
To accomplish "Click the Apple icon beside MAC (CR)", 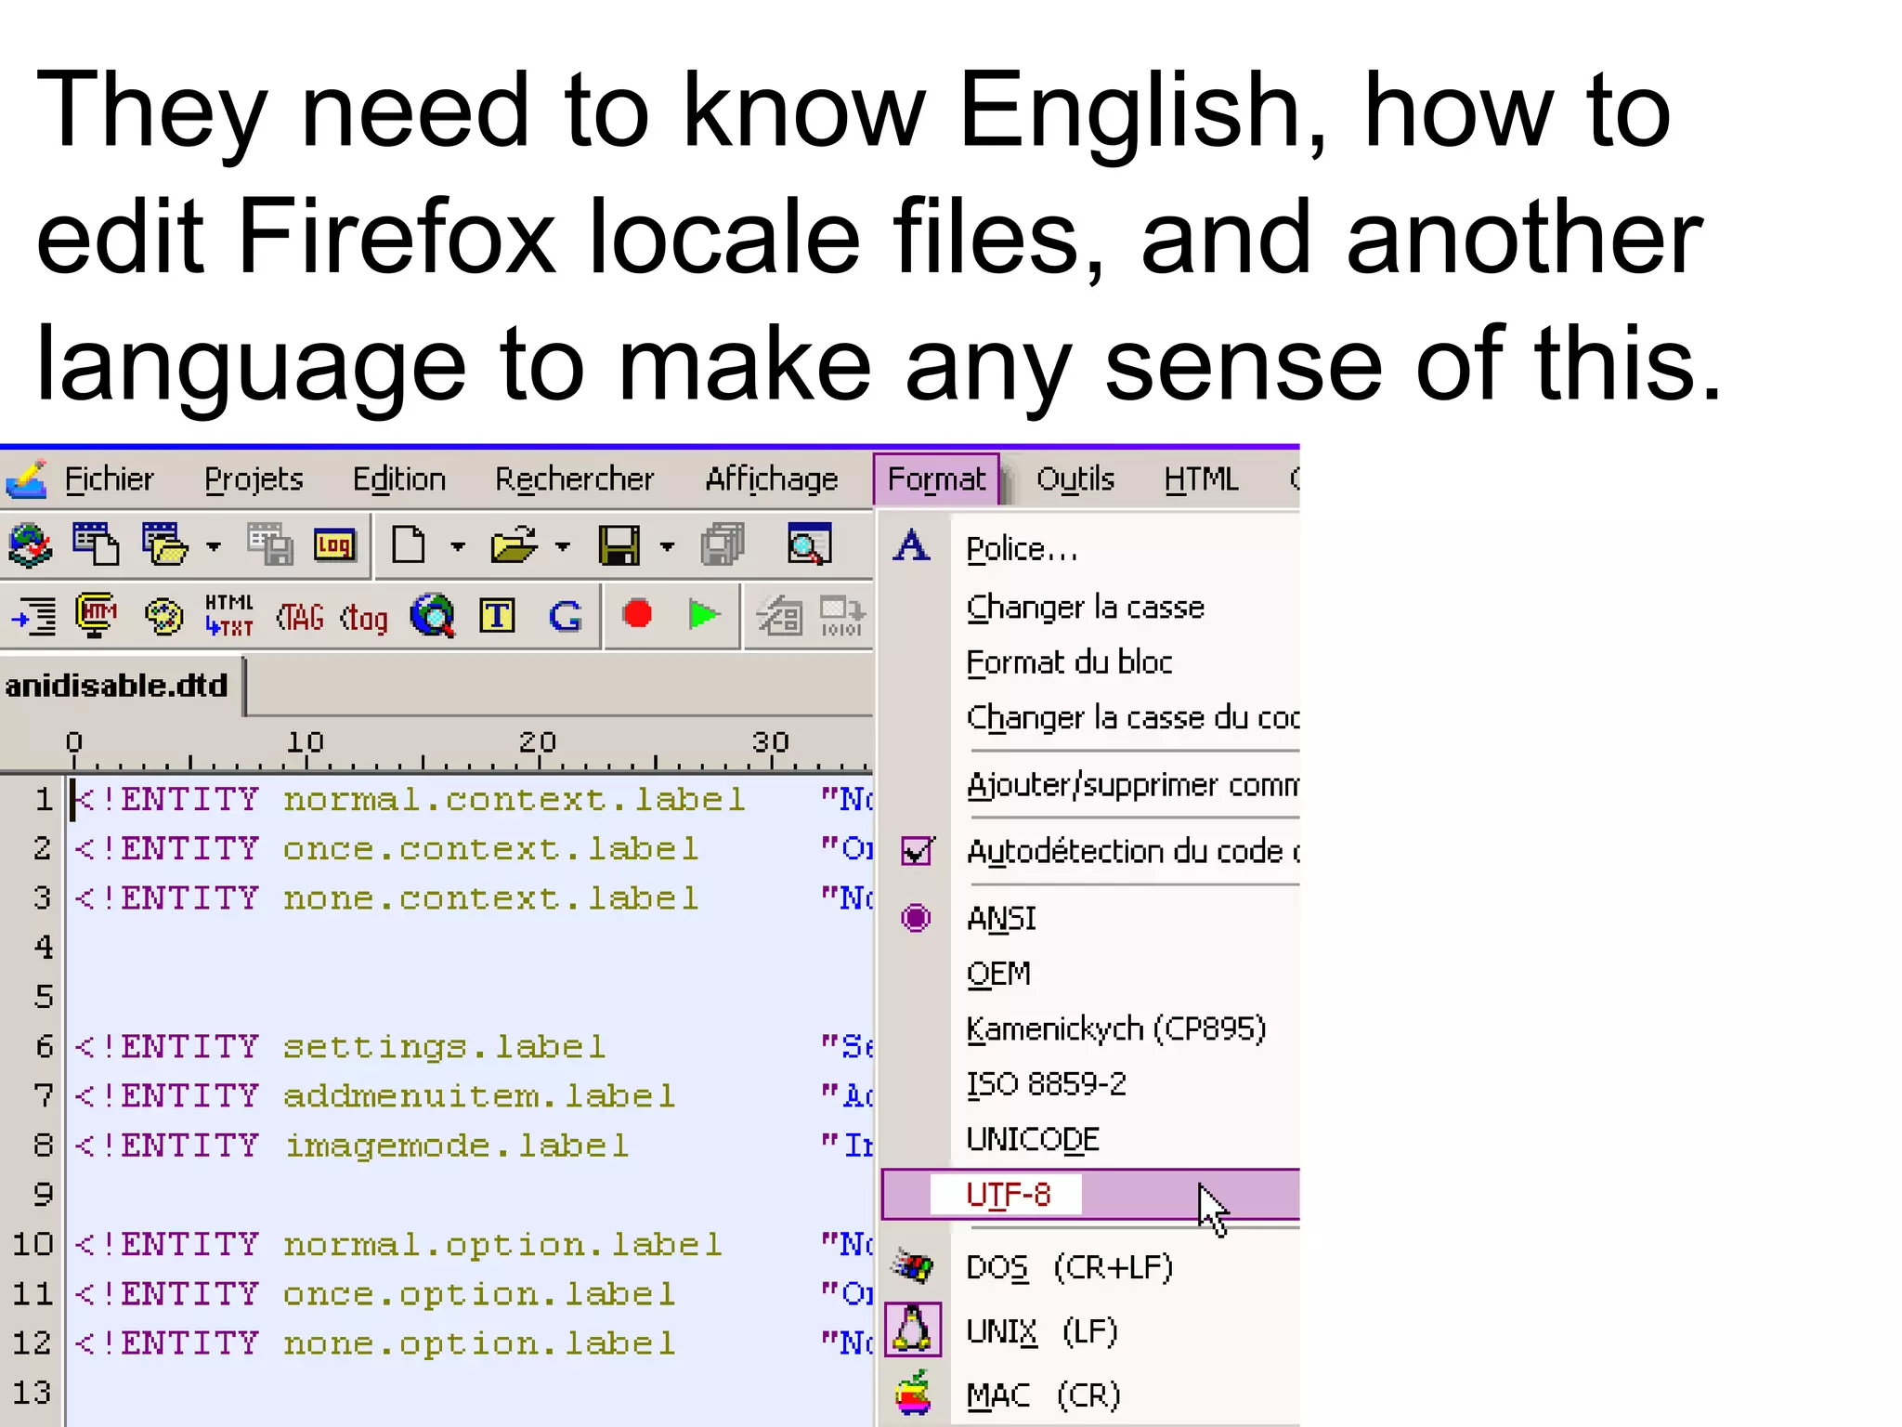I will [913, 1393].
